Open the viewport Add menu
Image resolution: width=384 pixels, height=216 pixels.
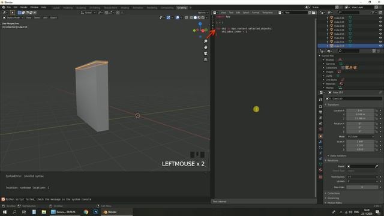(x=46, y=17)
